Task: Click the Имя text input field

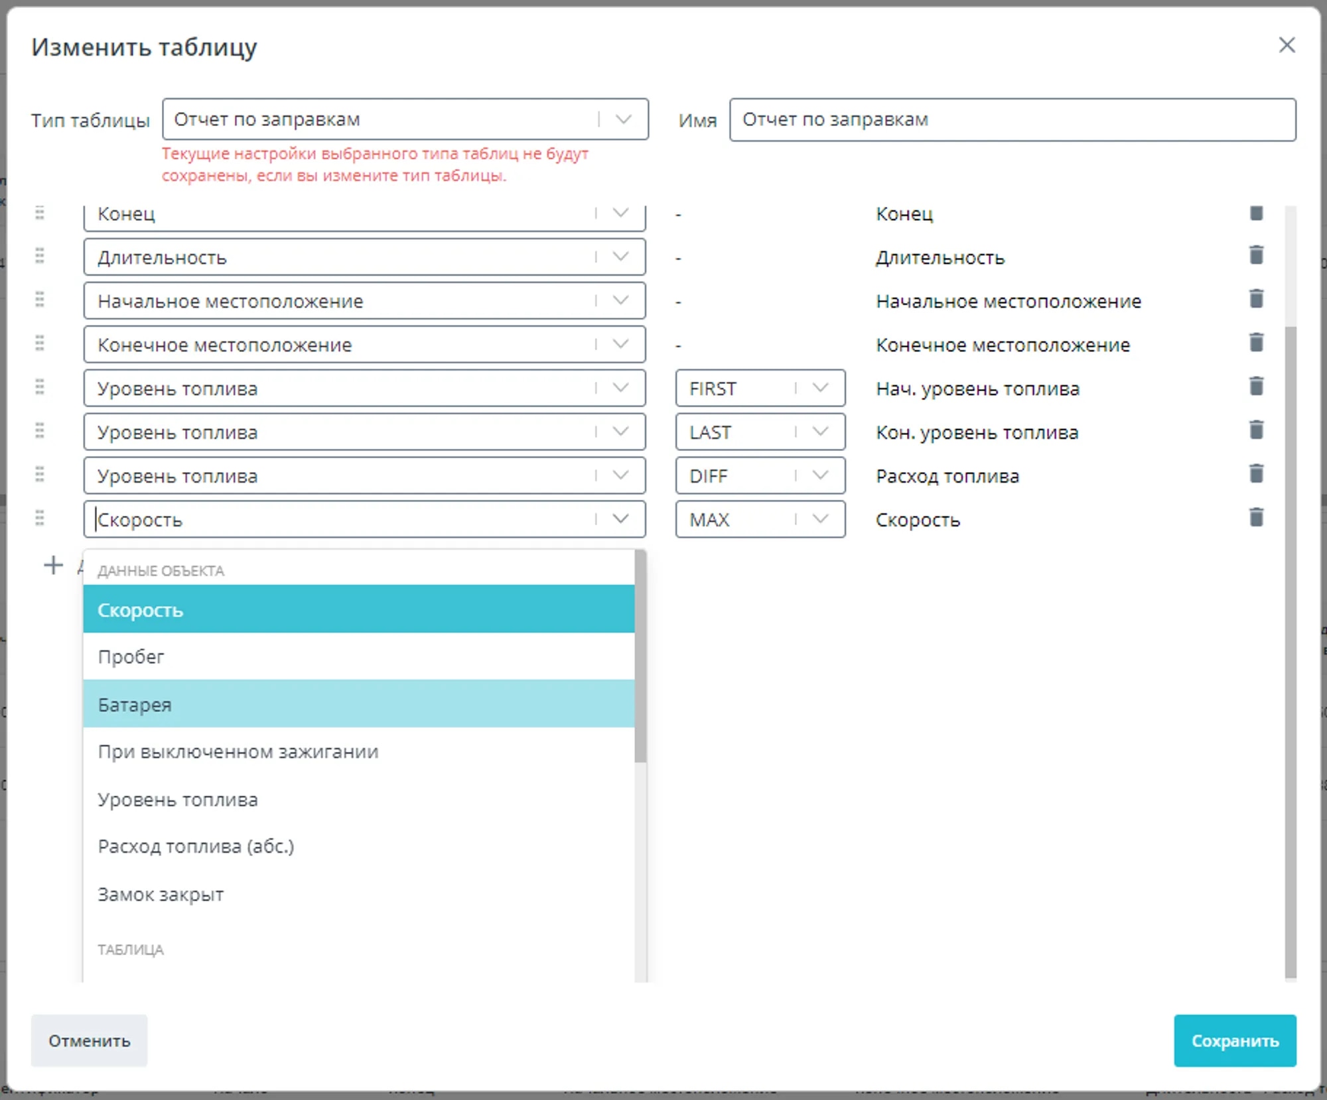Action: click(x=1012, y=119)
